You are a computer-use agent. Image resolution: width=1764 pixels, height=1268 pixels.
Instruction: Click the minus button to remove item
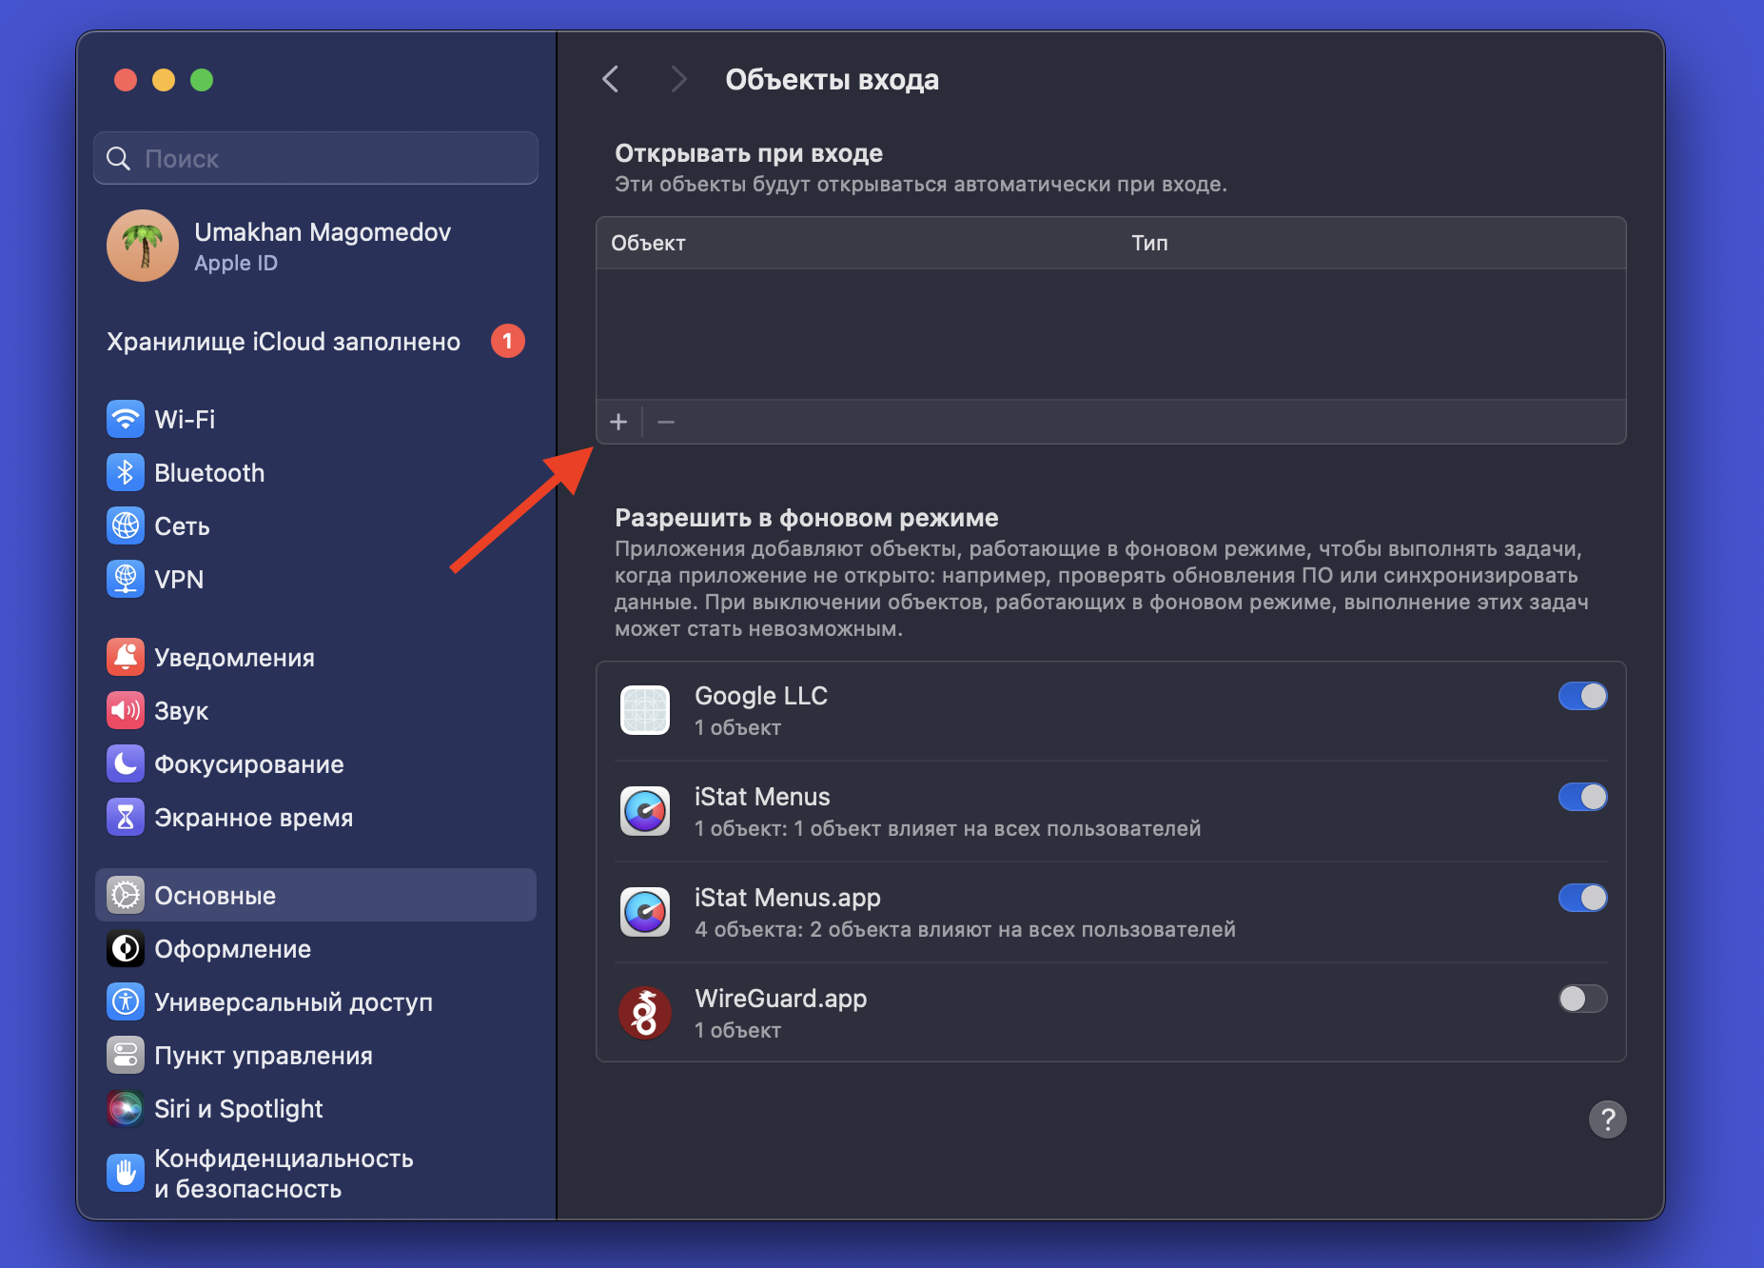tap(666, 422)
